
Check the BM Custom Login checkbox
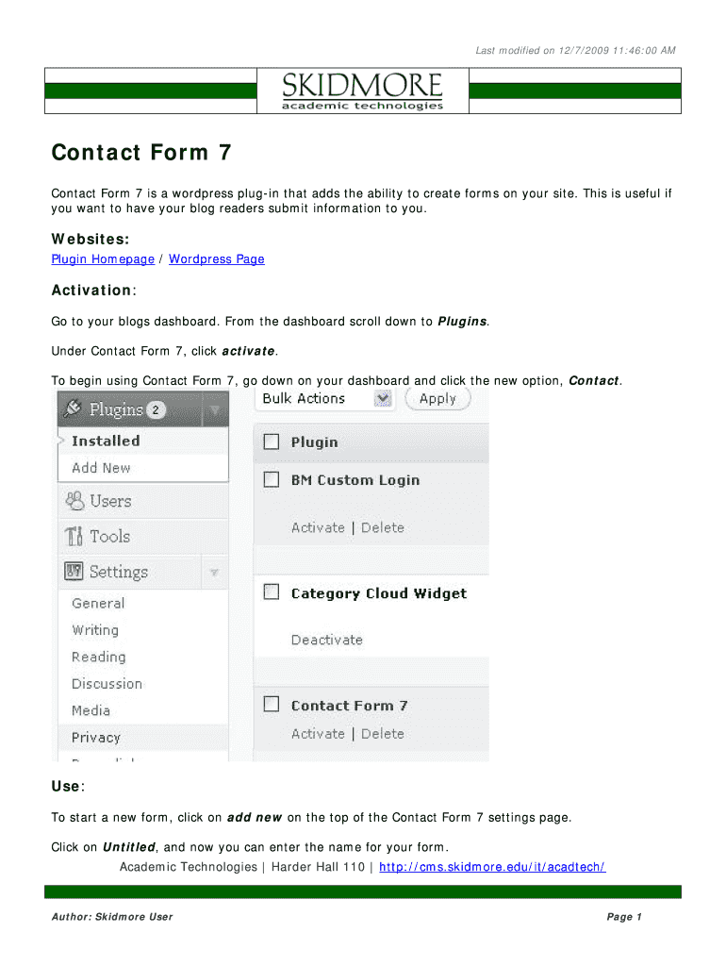[272, 479]
